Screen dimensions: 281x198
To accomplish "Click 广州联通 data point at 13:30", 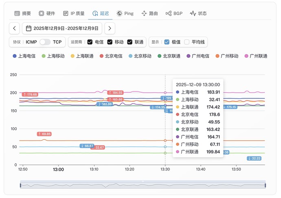I will click(165, 93).
